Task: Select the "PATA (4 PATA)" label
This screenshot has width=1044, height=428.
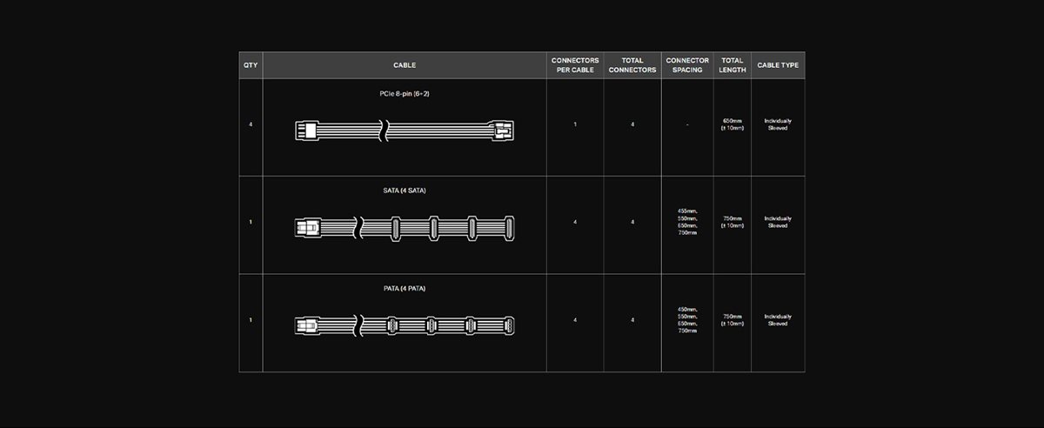Action: click(405, 288)
